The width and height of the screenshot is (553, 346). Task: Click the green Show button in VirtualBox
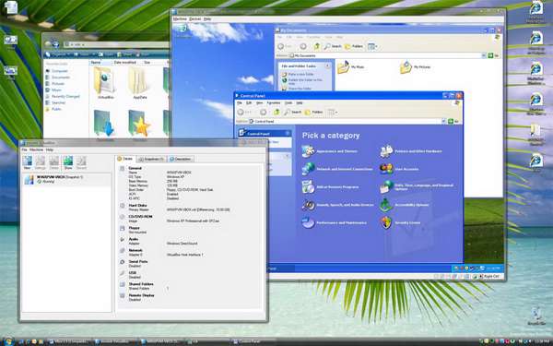[x=67, y=162]
